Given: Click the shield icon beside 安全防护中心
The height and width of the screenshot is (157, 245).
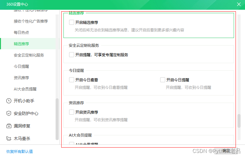Looking at the screenshot, I should [x=9, y=113].
